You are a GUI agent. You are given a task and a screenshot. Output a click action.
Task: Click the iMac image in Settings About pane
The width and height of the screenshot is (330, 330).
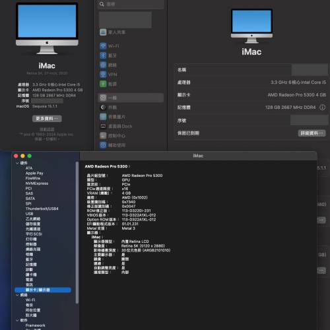click(251, 26)
